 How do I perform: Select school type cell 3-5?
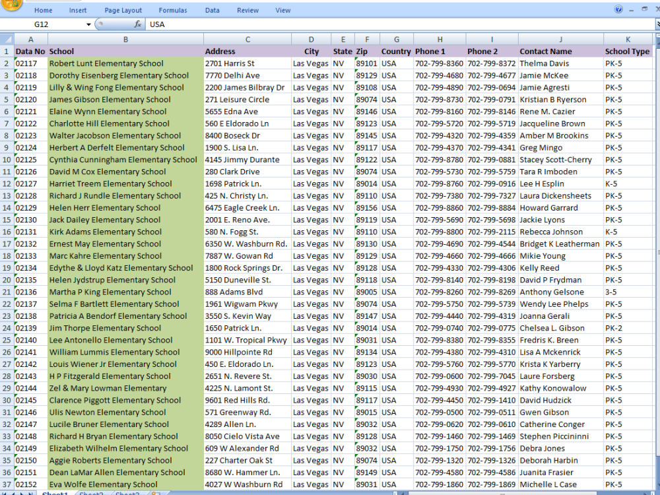[x=628, y=292]
